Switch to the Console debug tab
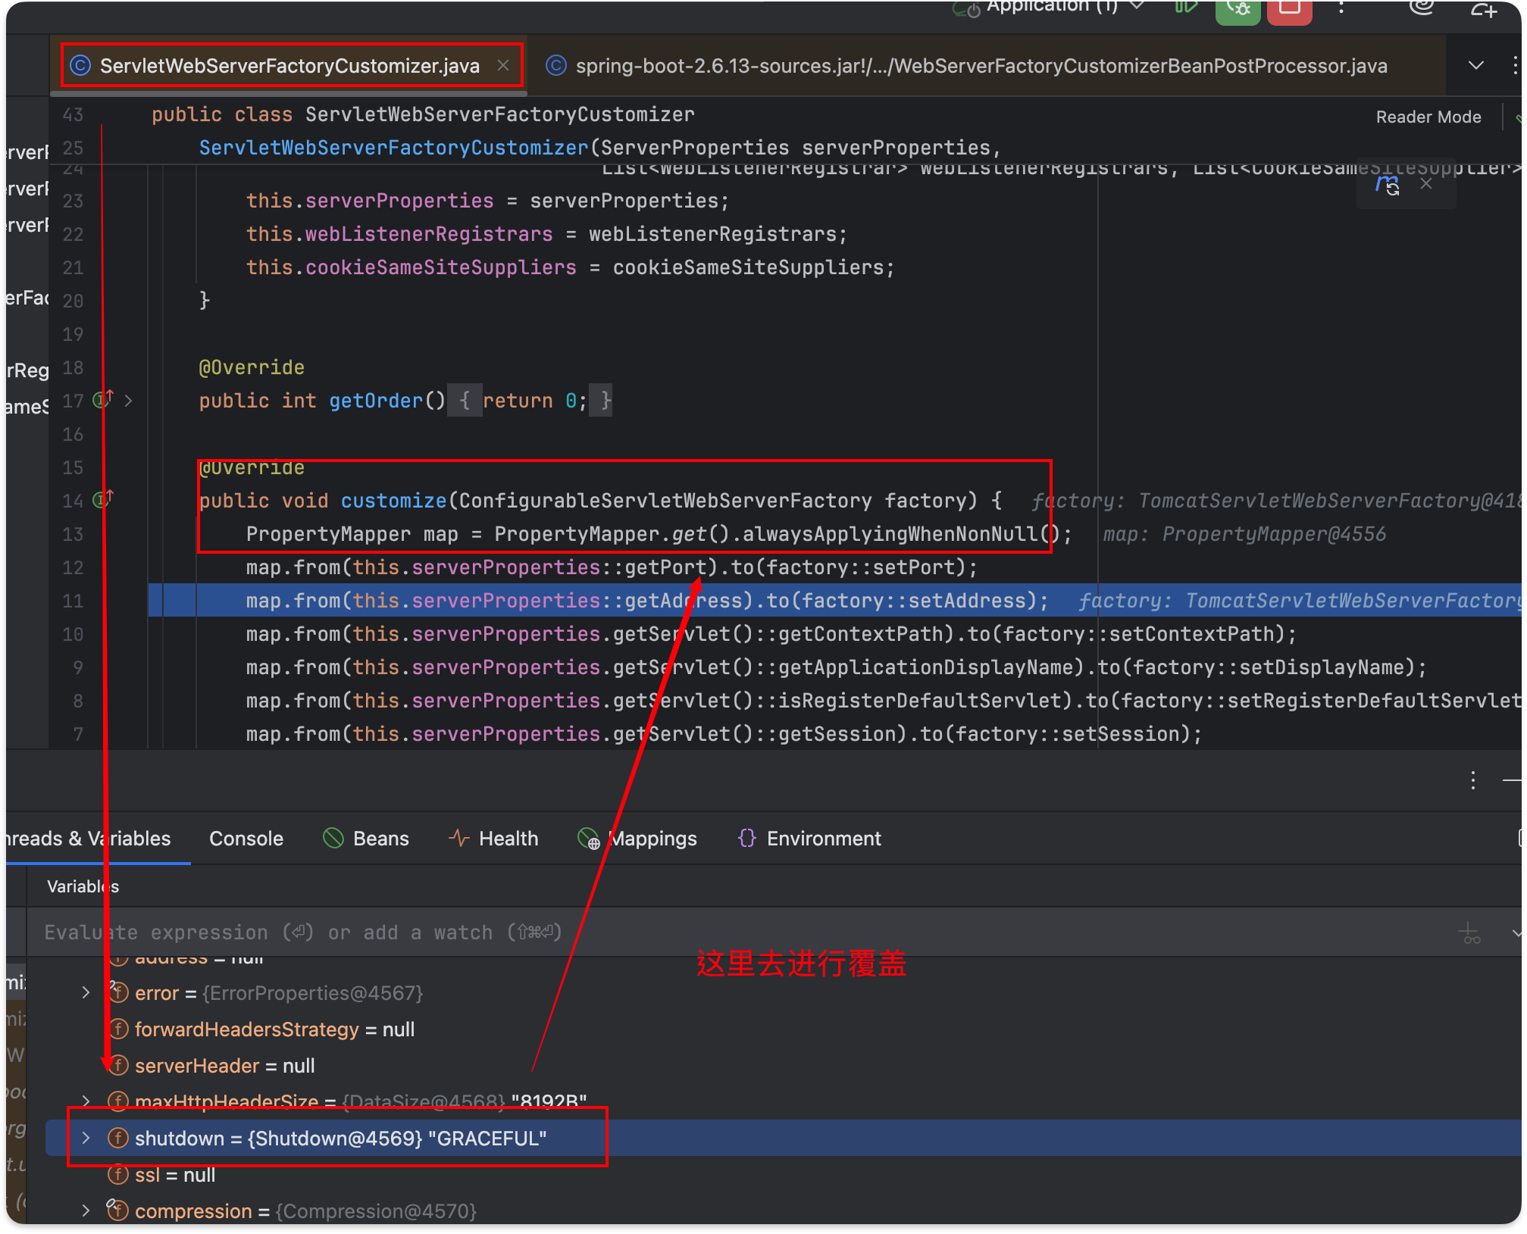Image resolution: width=1527 pixels, height=1234 pixels. pos(246,839)
